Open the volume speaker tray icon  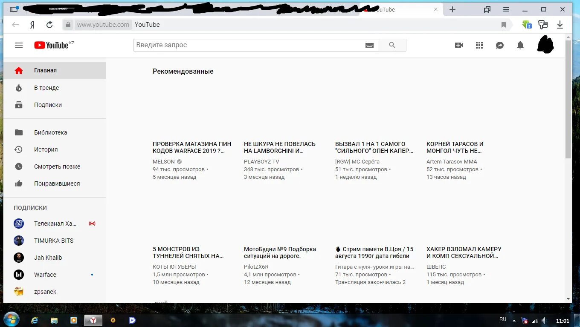[544, 320]
